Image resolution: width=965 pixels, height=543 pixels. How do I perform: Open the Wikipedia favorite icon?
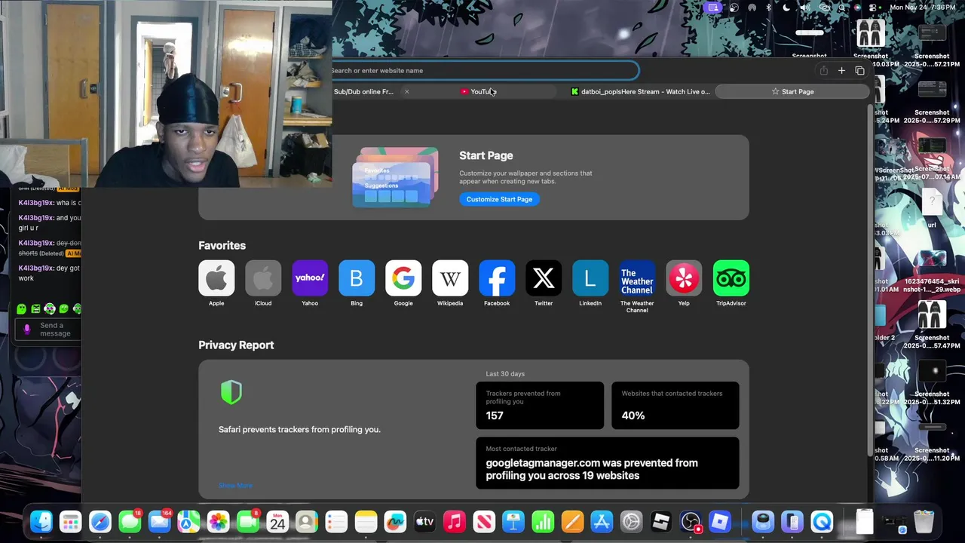coord(450,278)
